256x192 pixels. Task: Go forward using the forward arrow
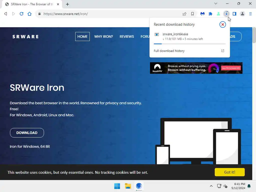point(13,14)
